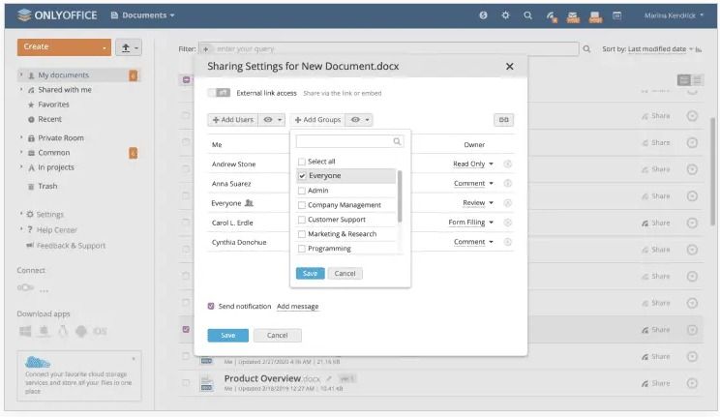
Task: Click Save in the groups popup
Action: (x=310, y=273)
